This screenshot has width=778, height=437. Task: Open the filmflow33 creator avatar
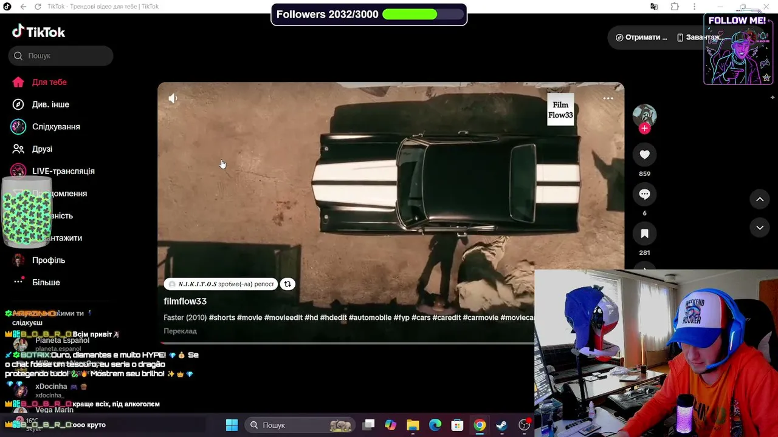tap(644, 115)
